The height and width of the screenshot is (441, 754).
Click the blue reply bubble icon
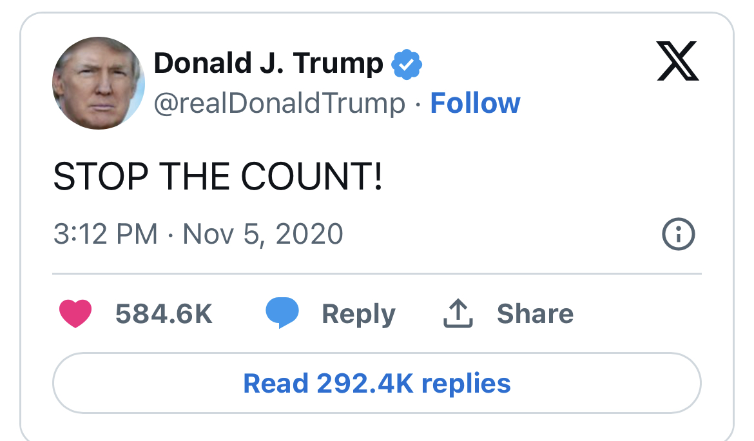pyautogui.click(x=282, y=313)
